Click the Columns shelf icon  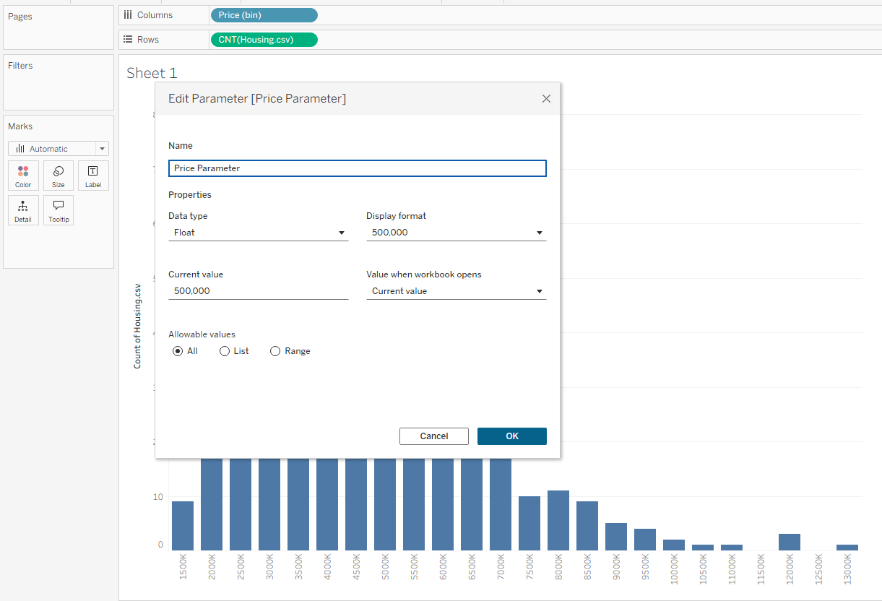[x=128, y=14]
